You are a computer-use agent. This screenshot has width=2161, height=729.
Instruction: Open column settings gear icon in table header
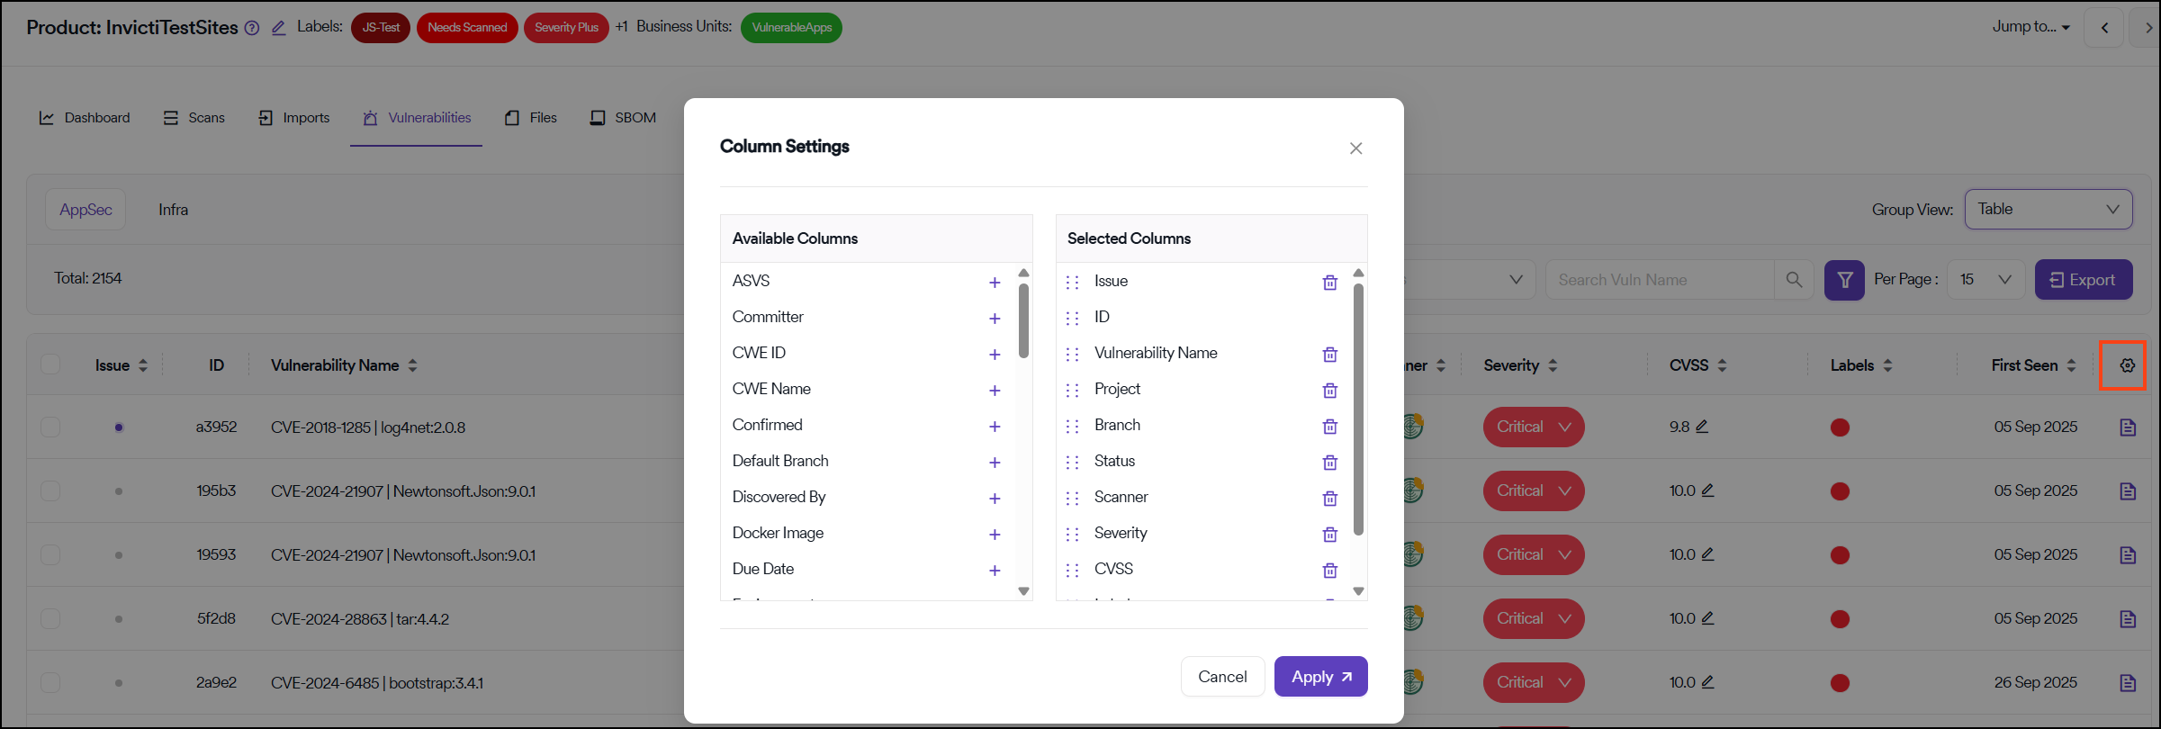click(2127, 365)
